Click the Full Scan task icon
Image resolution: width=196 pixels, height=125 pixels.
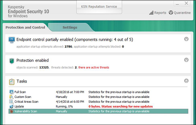click(x=11, y=92)
